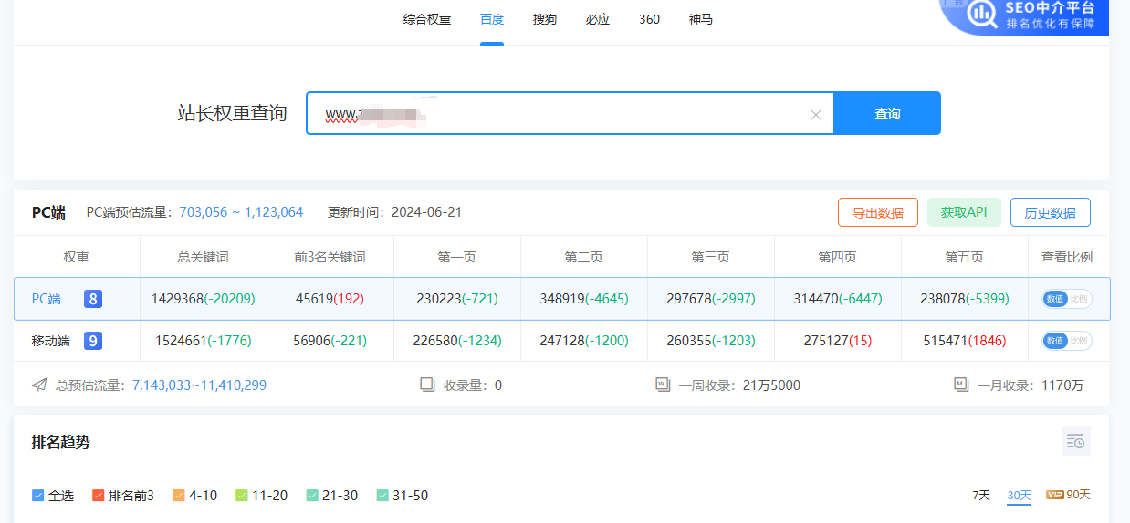Toggle 数值/比例 switch in PC端 row
Screen dimensions: 1130x523
[1067, 299]
